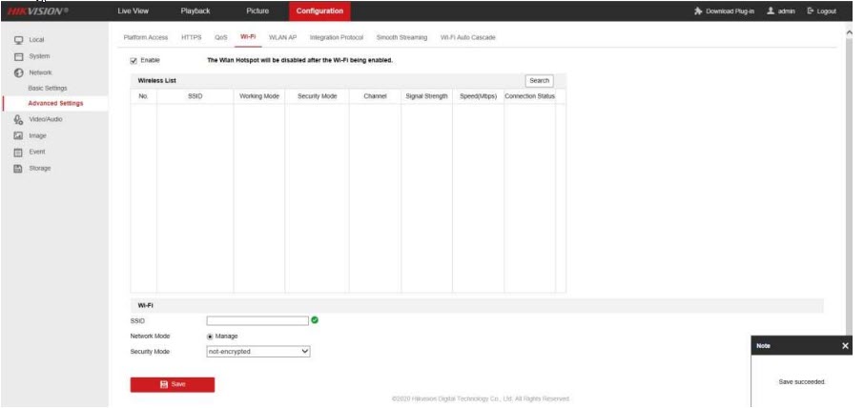Click the Local monitor icon in sidebar
Image resolution: width=864 pixels, height=408 pixels.
[17, 40]
